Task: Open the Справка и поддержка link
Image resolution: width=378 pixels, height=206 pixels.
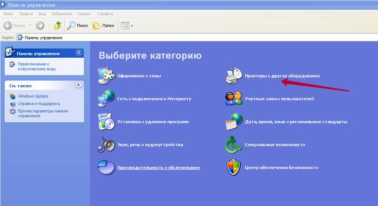Action: click(x=39, y=104)
